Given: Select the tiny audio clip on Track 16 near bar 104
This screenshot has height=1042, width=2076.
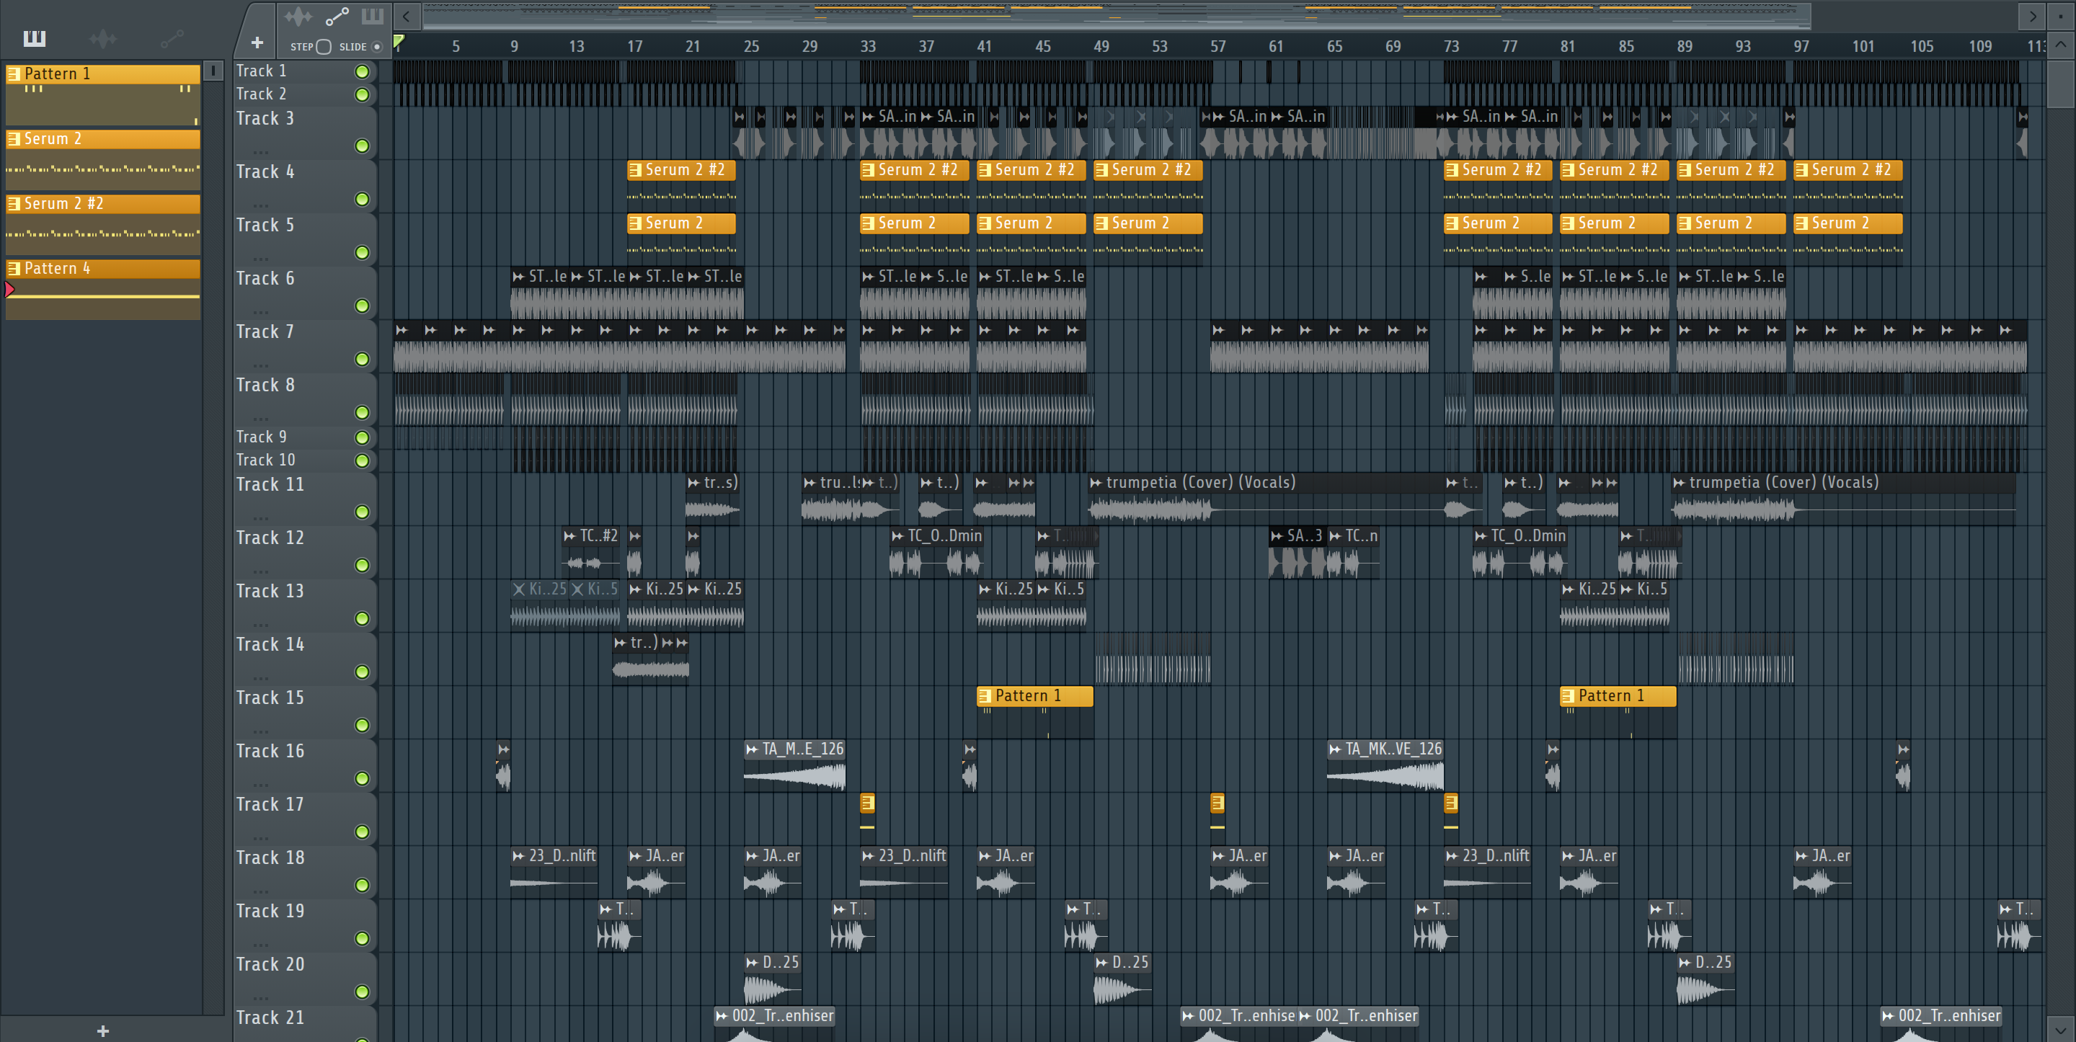Looking at the screenshot, I should pyautogui.click(x=1903, y=765).
